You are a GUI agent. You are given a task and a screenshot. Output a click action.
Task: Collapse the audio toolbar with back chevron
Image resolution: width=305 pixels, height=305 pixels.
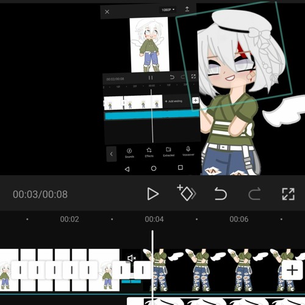click(112, 154)
